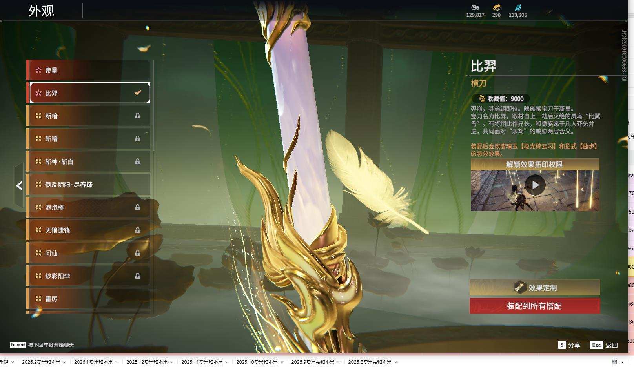Click 按下回车键开始聊天 chat prompt

click(51, 345)
